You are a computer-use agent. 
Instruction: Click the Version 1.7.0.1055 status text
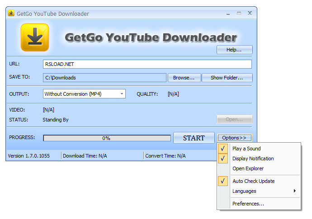click(x=28, y=156)
